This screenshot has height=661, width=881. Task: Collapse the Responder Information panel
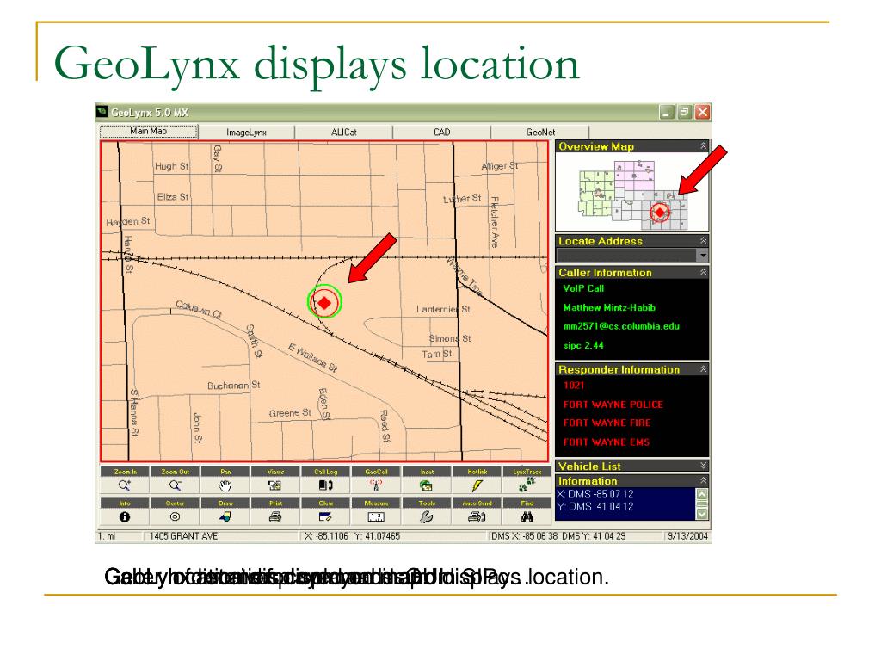coord(703,369)
